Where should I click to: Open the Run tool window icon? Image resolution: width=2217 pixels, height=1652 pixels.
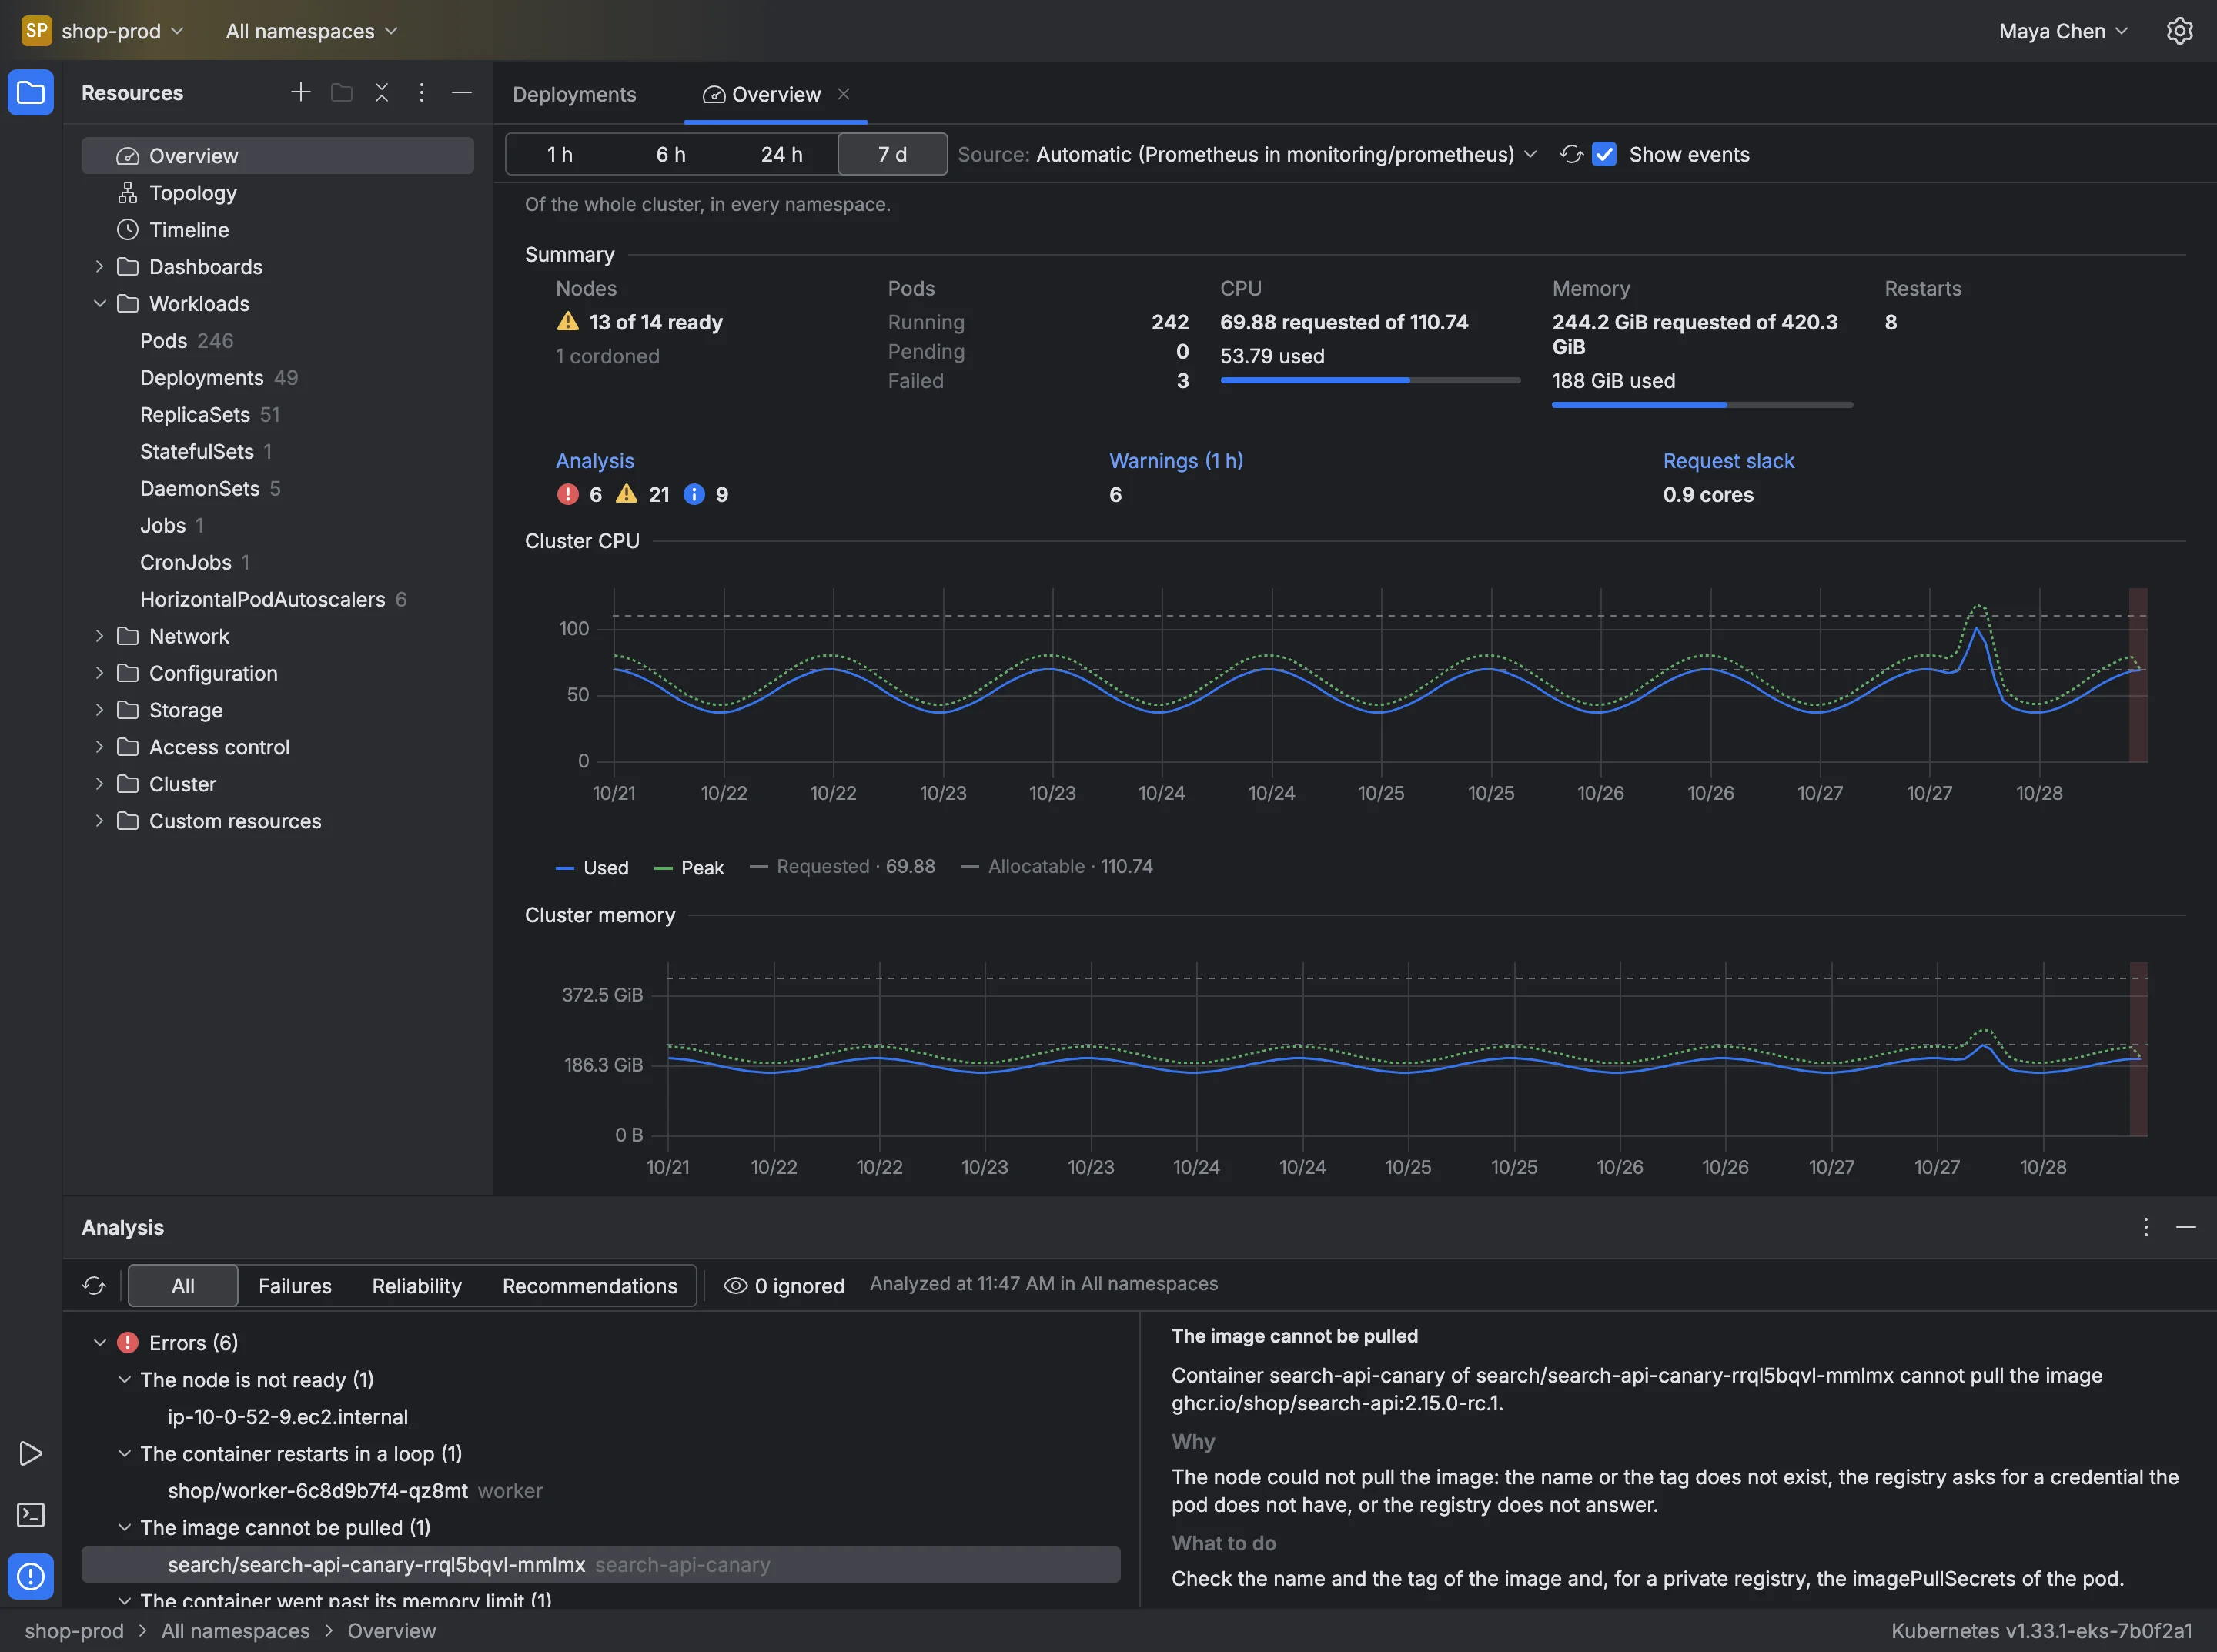[x=31, y=1453]
